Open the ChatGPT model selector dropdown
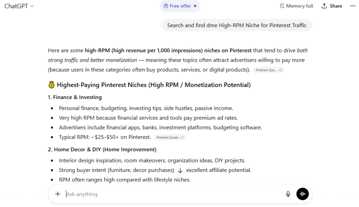 19,6
